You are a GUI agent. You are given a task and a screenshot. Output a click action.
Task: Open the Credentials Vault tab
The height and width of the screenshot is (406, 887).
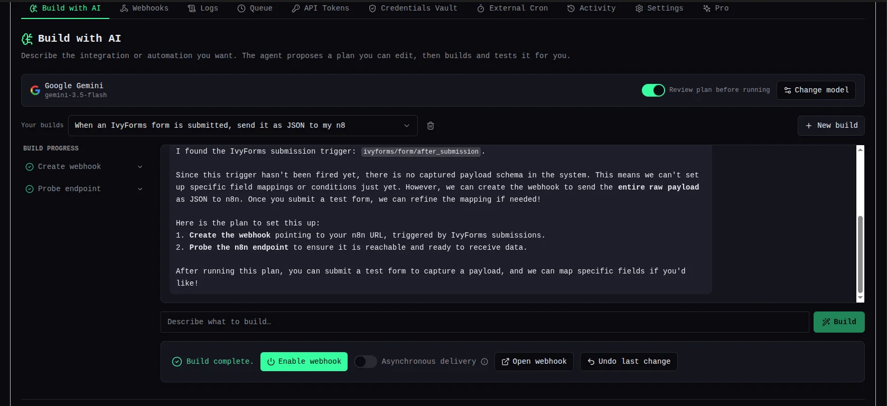[413, 8]
